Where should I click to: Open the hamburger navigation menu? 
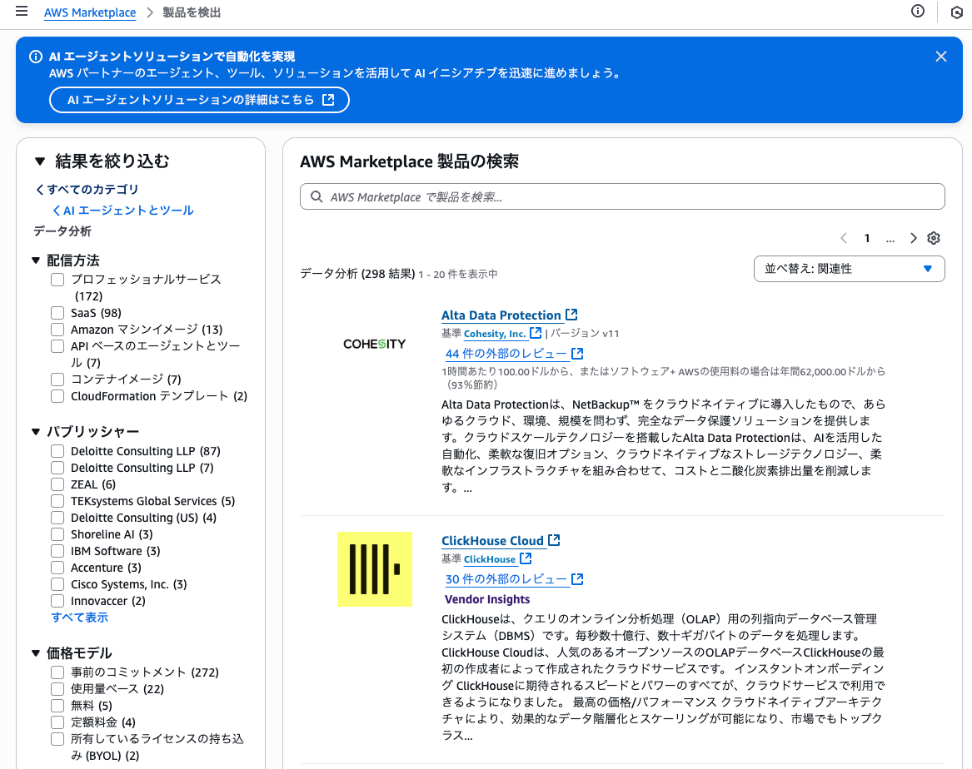(22, 11)
